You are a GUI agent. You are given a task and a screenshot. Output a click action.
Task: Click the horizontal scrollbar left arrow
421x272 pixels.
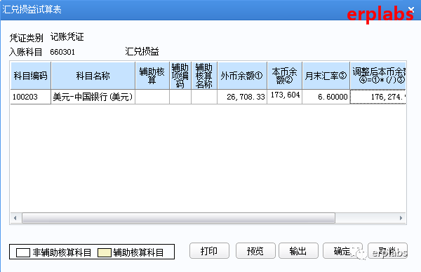tap(15, 218)
